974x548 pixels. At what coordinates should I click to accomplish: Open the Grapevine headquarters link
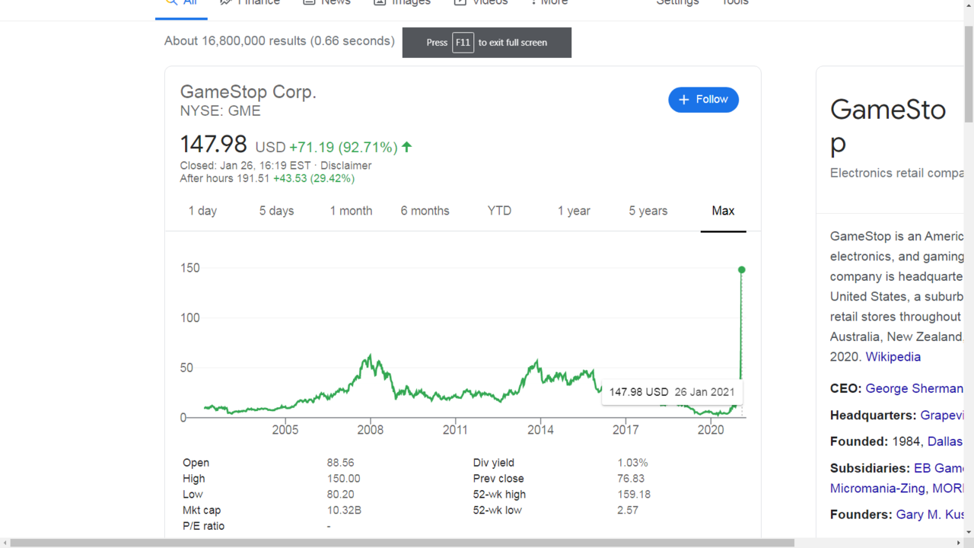(941, 416)
